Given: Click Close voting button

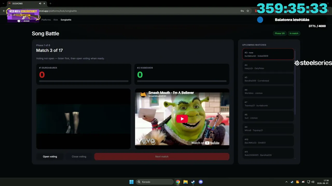Looking at the screenshot, I should pos(79,157).
